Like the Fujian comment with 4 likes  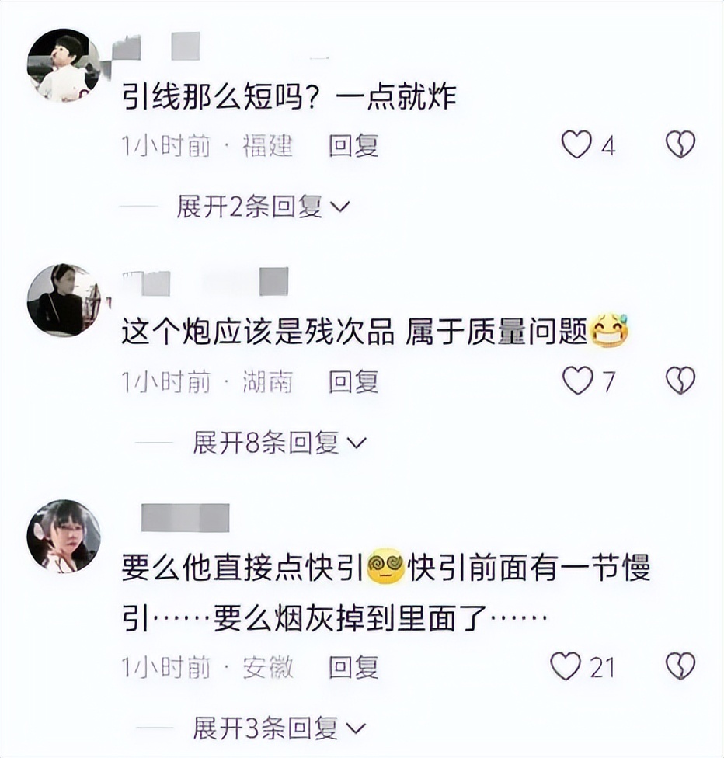[576, 144]
